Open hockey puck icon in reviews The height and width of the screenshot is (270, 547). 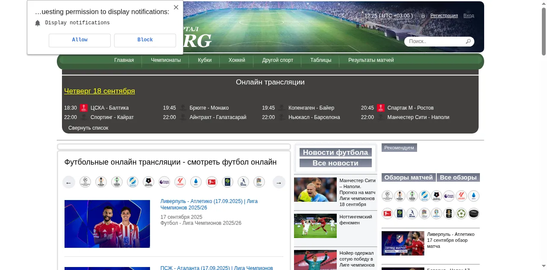click(473, 214)
